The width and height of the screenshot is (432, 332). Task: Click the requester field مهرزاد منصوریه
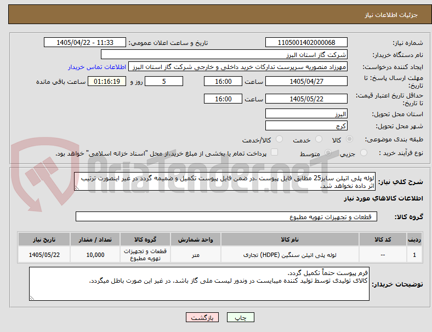coord(238,67)
